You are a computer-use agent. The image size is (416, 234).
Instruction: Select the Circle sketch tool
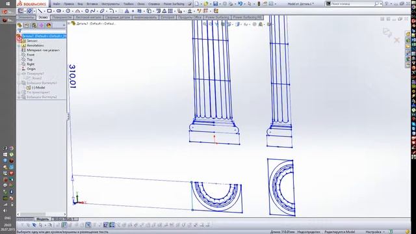[x=68, y=11]
